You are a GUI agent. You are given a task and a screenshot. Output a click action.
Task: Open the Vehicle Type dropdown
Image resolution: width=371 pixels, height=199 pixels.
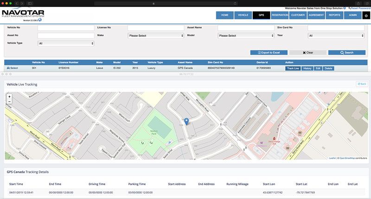click(x=66, y=44)
